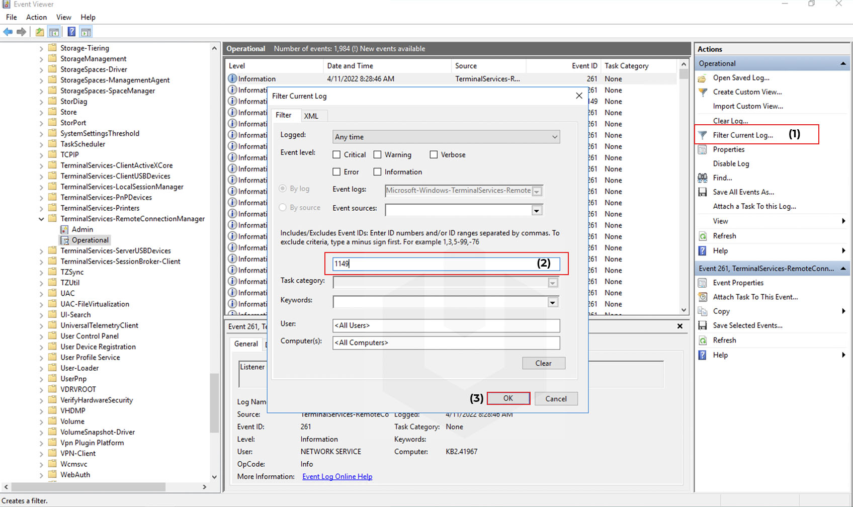Select the By source radio button
This screenshot has width=853, height=507.
click(x=282, y=207)
